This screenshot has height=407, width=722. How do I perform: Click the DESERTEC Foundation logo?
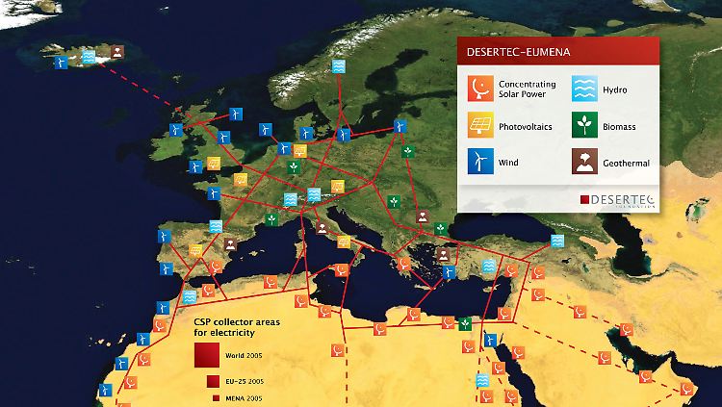click(x=615, y=200)
